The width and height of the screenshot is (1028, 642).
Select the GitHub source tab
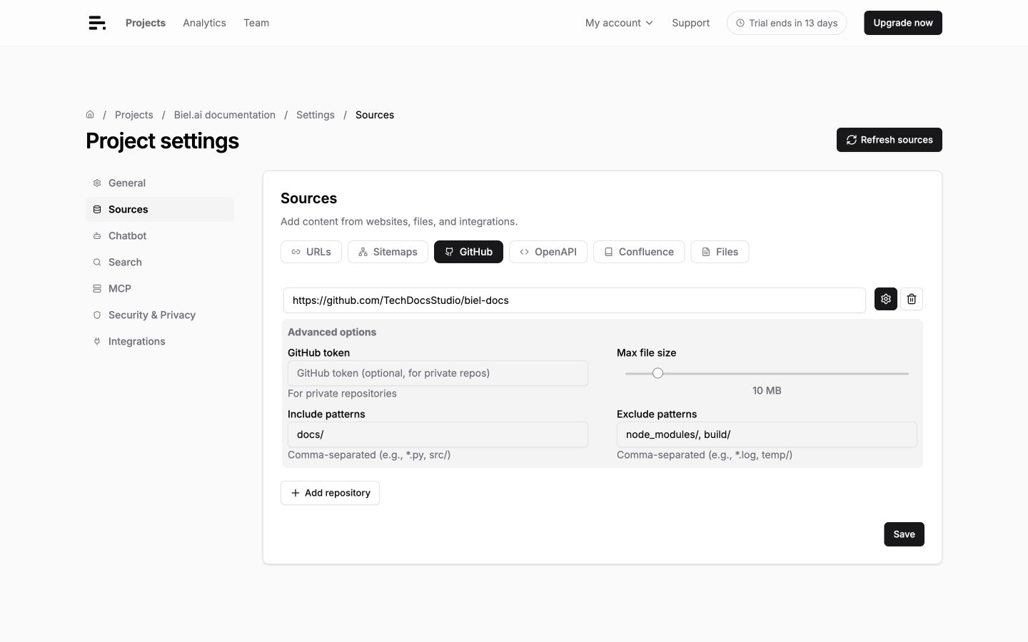point(468,252)
